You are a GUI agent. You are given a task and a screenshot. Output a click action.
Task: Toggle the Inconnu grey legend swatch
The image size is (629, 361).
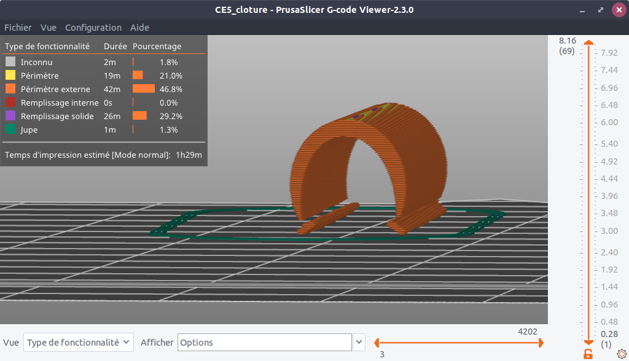coord(10,61)
